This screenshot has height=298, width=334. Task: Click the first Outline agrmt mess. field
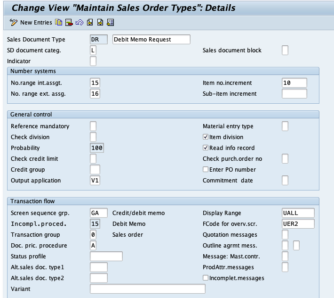[x=285, y=246]
